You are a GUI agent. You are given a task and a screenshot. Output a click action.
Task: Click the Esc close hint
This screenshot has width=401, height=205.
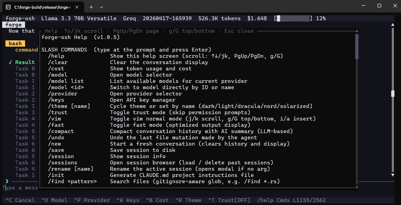[x=239, y=31]
